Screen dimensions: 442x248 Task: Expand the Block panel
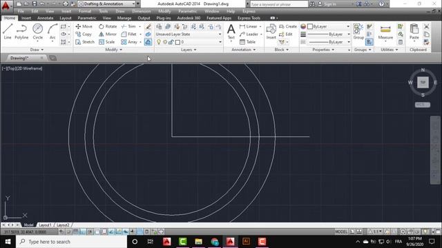[x=282, y=50]
